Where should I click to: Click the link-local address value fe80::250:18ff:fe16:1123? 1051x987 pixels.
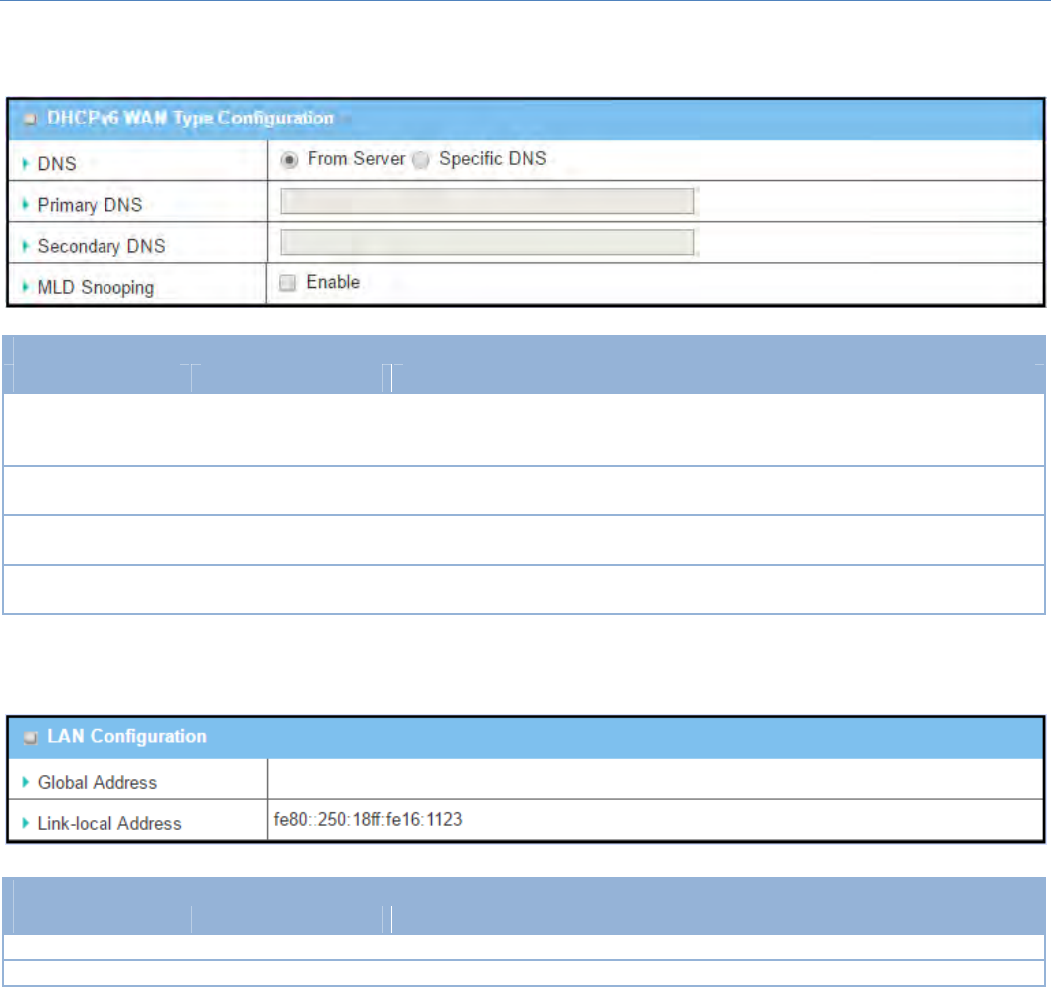coord(368,820)
